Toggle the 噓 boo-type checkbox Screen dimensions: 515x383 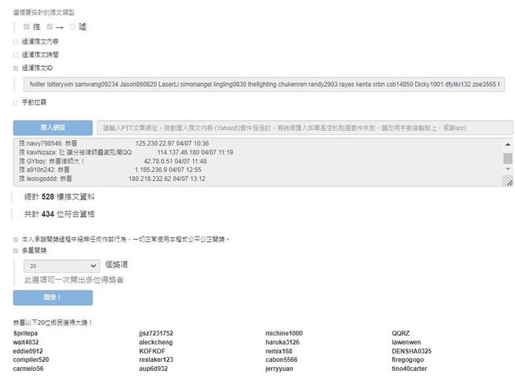click(x=72, y=27)
